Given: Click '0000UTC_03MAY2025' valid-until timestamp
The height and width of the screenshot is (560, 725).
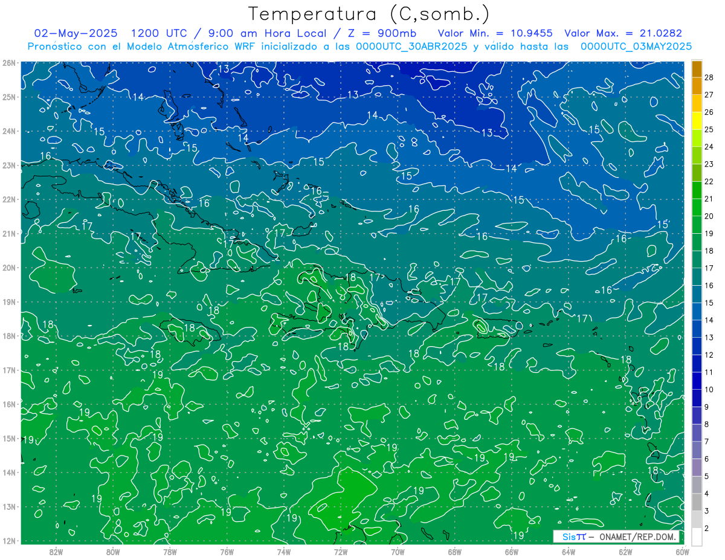Looking at the screenshot, I should 636,47.
